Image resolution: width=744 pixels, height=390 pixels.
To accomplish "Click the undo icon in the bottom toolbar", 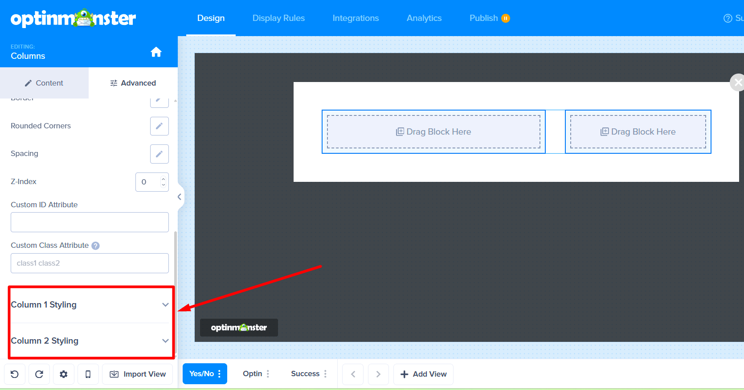I will click(15, 374).
